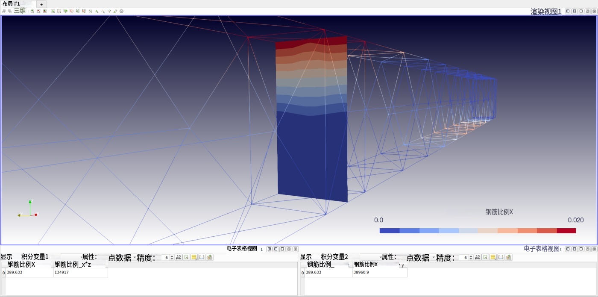Click the 钢筋比例_x*z column header
Viewport: 598px width, 297px height.
coord(79,265)
